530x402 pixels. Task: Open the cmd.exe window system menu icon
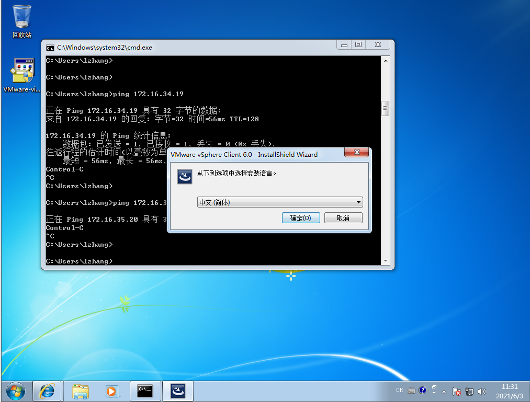point(50,48)
